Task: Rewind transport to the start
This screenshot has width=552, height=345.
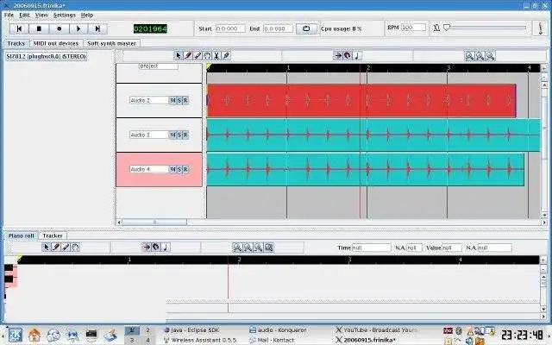Action: pos(19,28)
